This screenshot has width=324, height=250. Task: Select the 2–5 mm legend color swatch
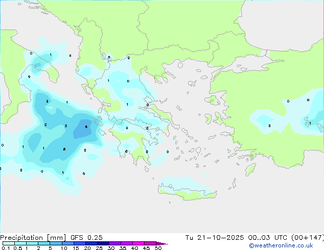pos(44,243)
